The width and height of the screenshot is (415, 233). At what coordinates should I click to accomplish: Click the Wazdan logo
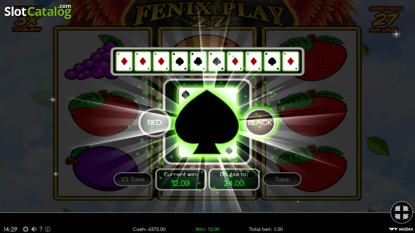(x=401, y=229)
